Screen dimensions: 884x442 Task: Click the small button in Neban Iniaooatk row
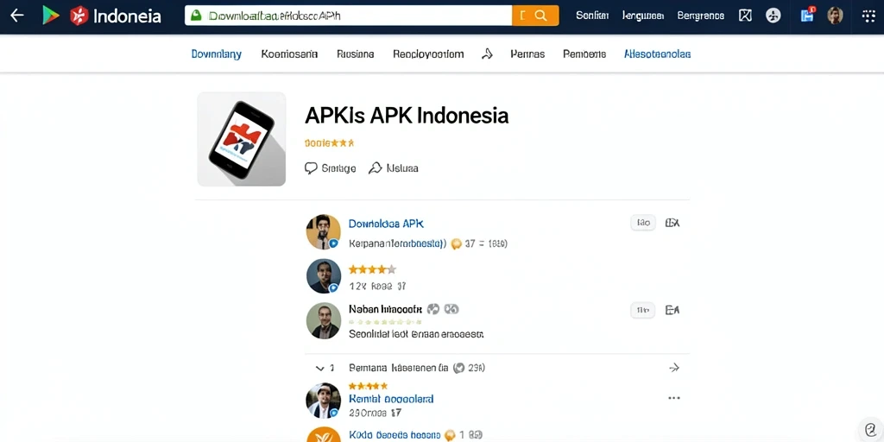coord(642,310)
